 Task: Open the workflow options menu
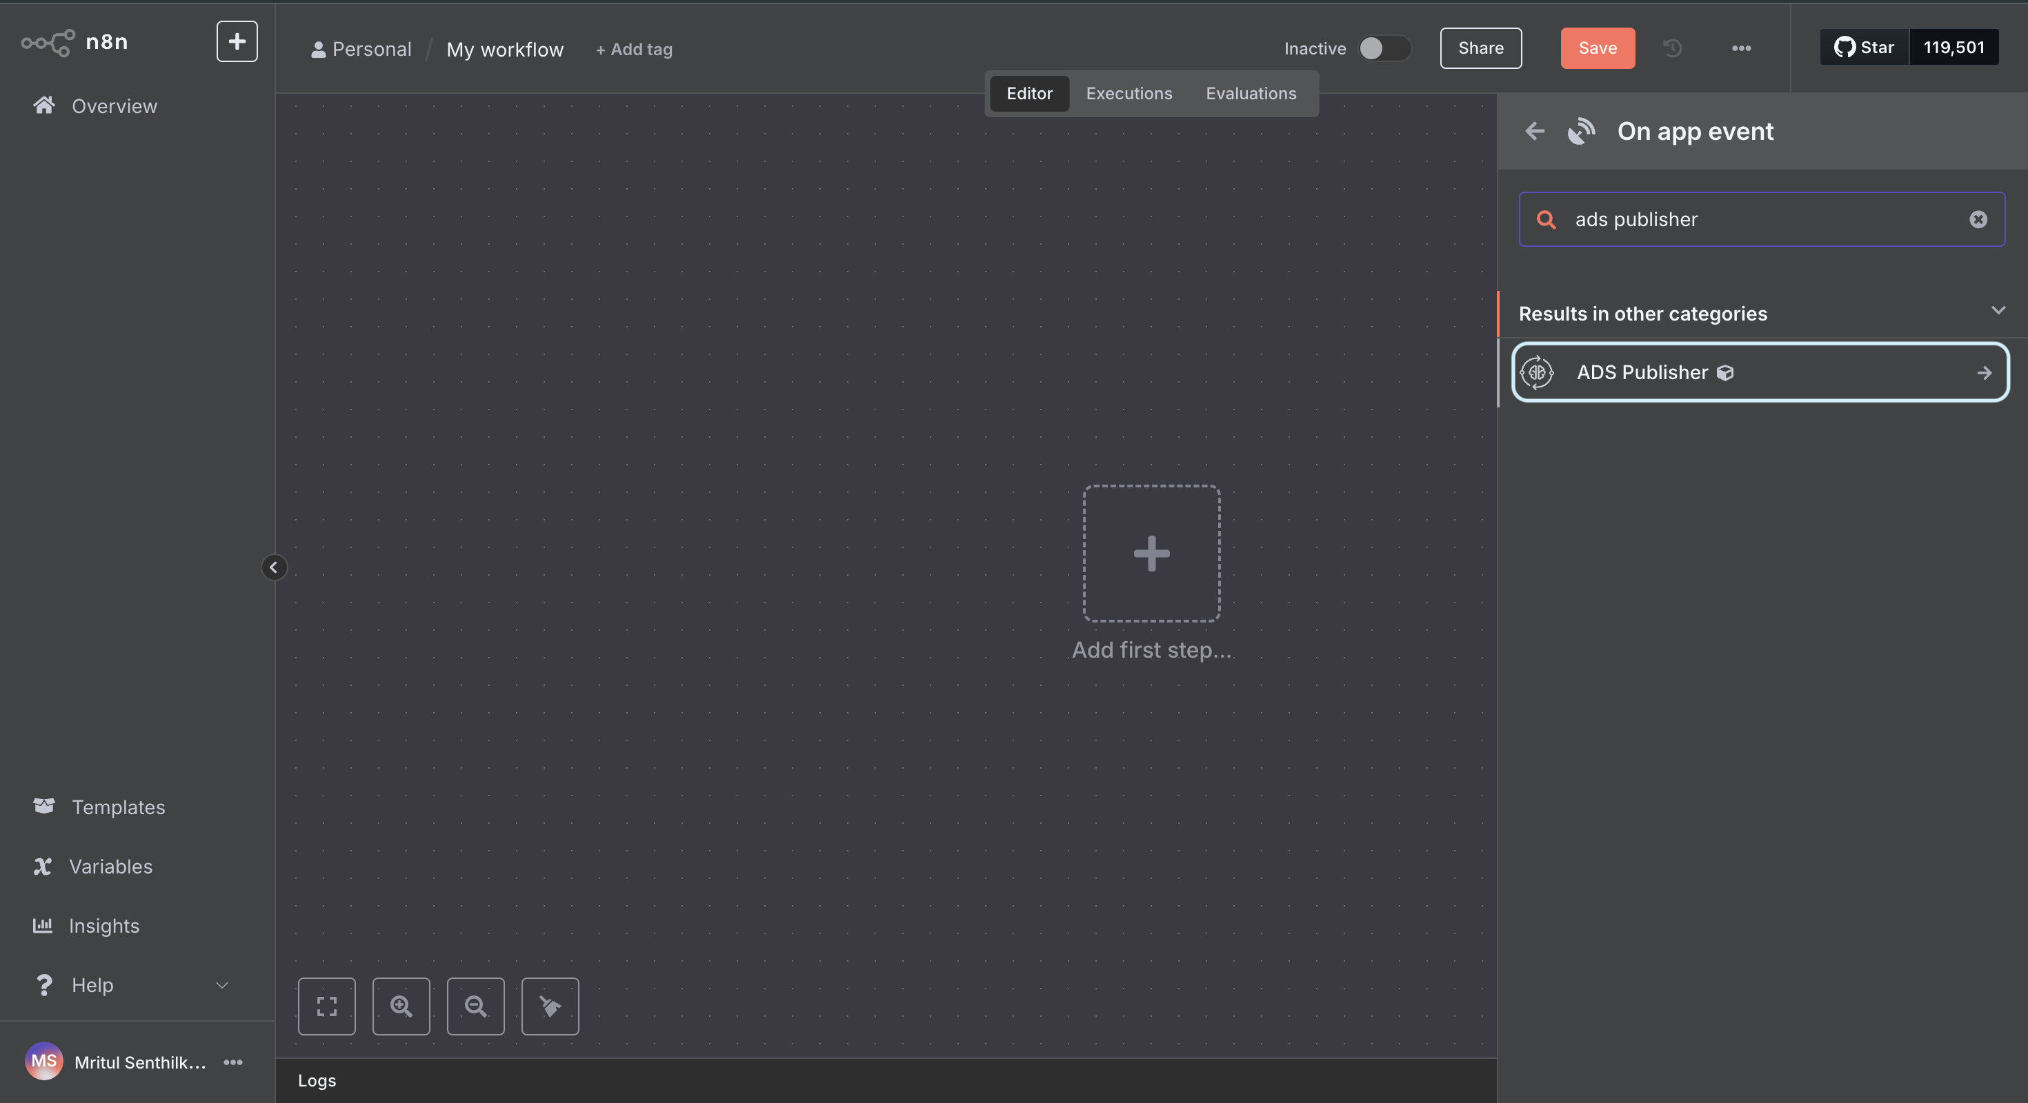[1740, 48]
